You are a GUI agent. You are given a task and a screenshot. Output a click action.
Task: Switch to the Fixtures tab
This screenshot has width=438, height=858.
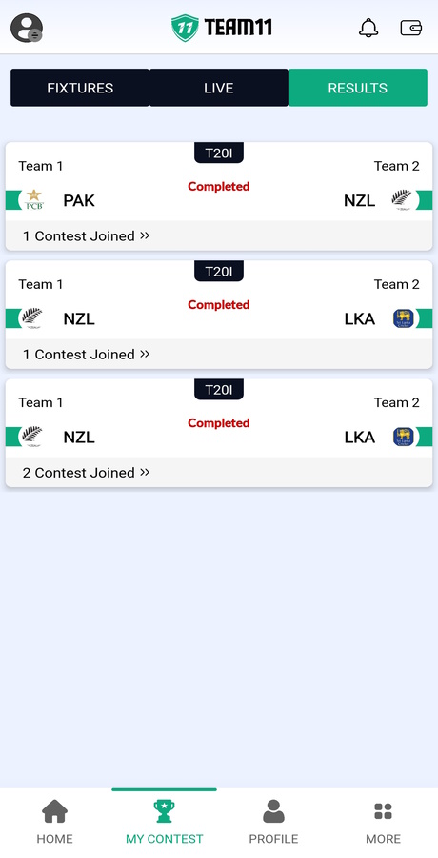(80, 88)
